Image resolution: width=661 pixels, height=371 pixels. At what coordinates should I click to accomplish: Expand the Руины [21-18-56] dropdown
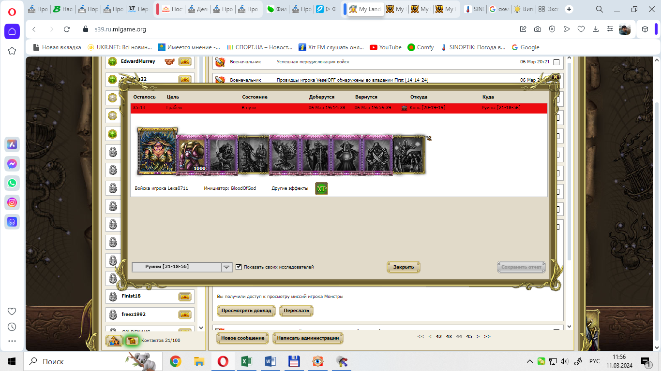pyautogui.click(x=227, y=267)
